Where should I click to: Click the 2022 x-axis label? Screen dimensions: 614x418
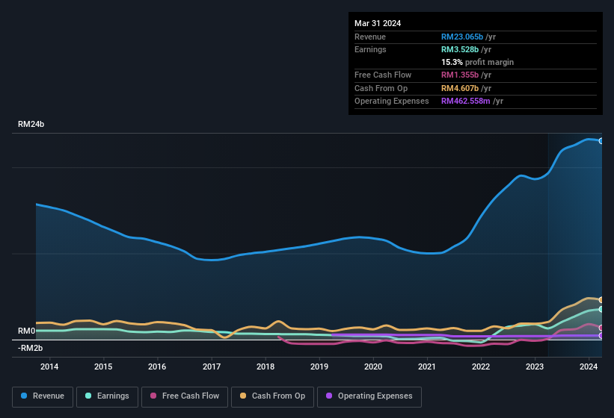pos(481,366)
